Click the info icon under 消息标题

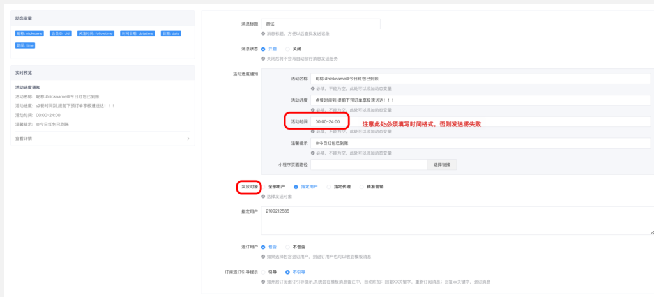[x=263, y=34]
